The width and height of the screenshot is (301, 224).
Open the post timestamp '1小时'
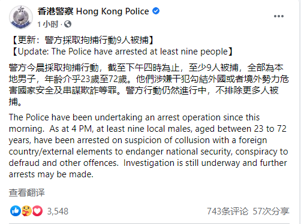coord(47,25)
